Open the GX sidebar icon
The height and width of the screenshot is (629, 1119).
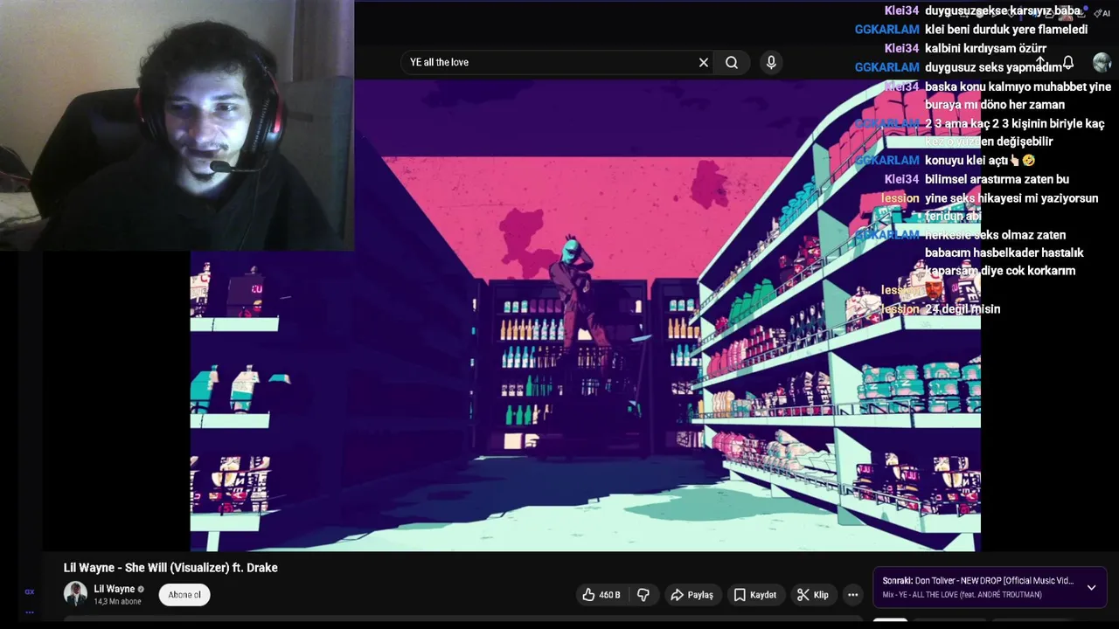(x=30, y=592)
